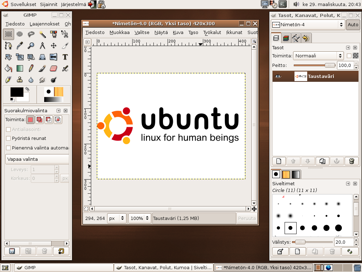The width and height of the screenshot is (362, 272).
Task: Select the Rotate tool
Action: 8,57
